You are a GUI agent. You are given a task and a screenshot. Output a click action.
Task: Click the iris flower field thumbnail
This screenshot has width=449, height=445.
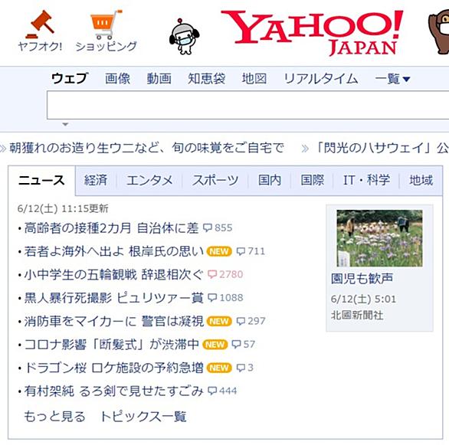coord(379,238)
